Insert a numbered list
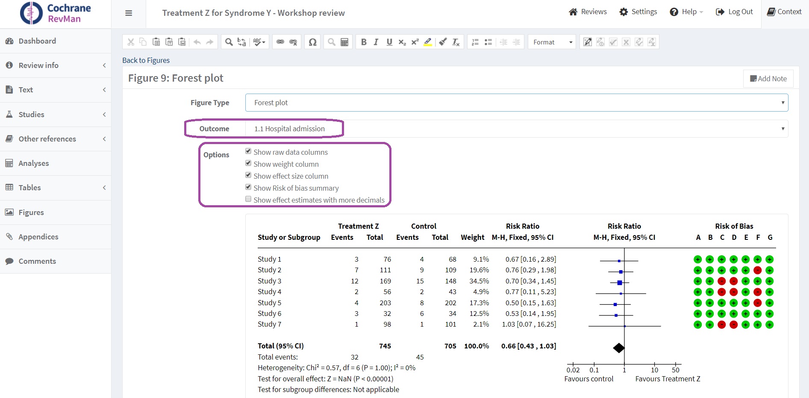The height and width of the screenshot is (398, 809). [475, 42]
